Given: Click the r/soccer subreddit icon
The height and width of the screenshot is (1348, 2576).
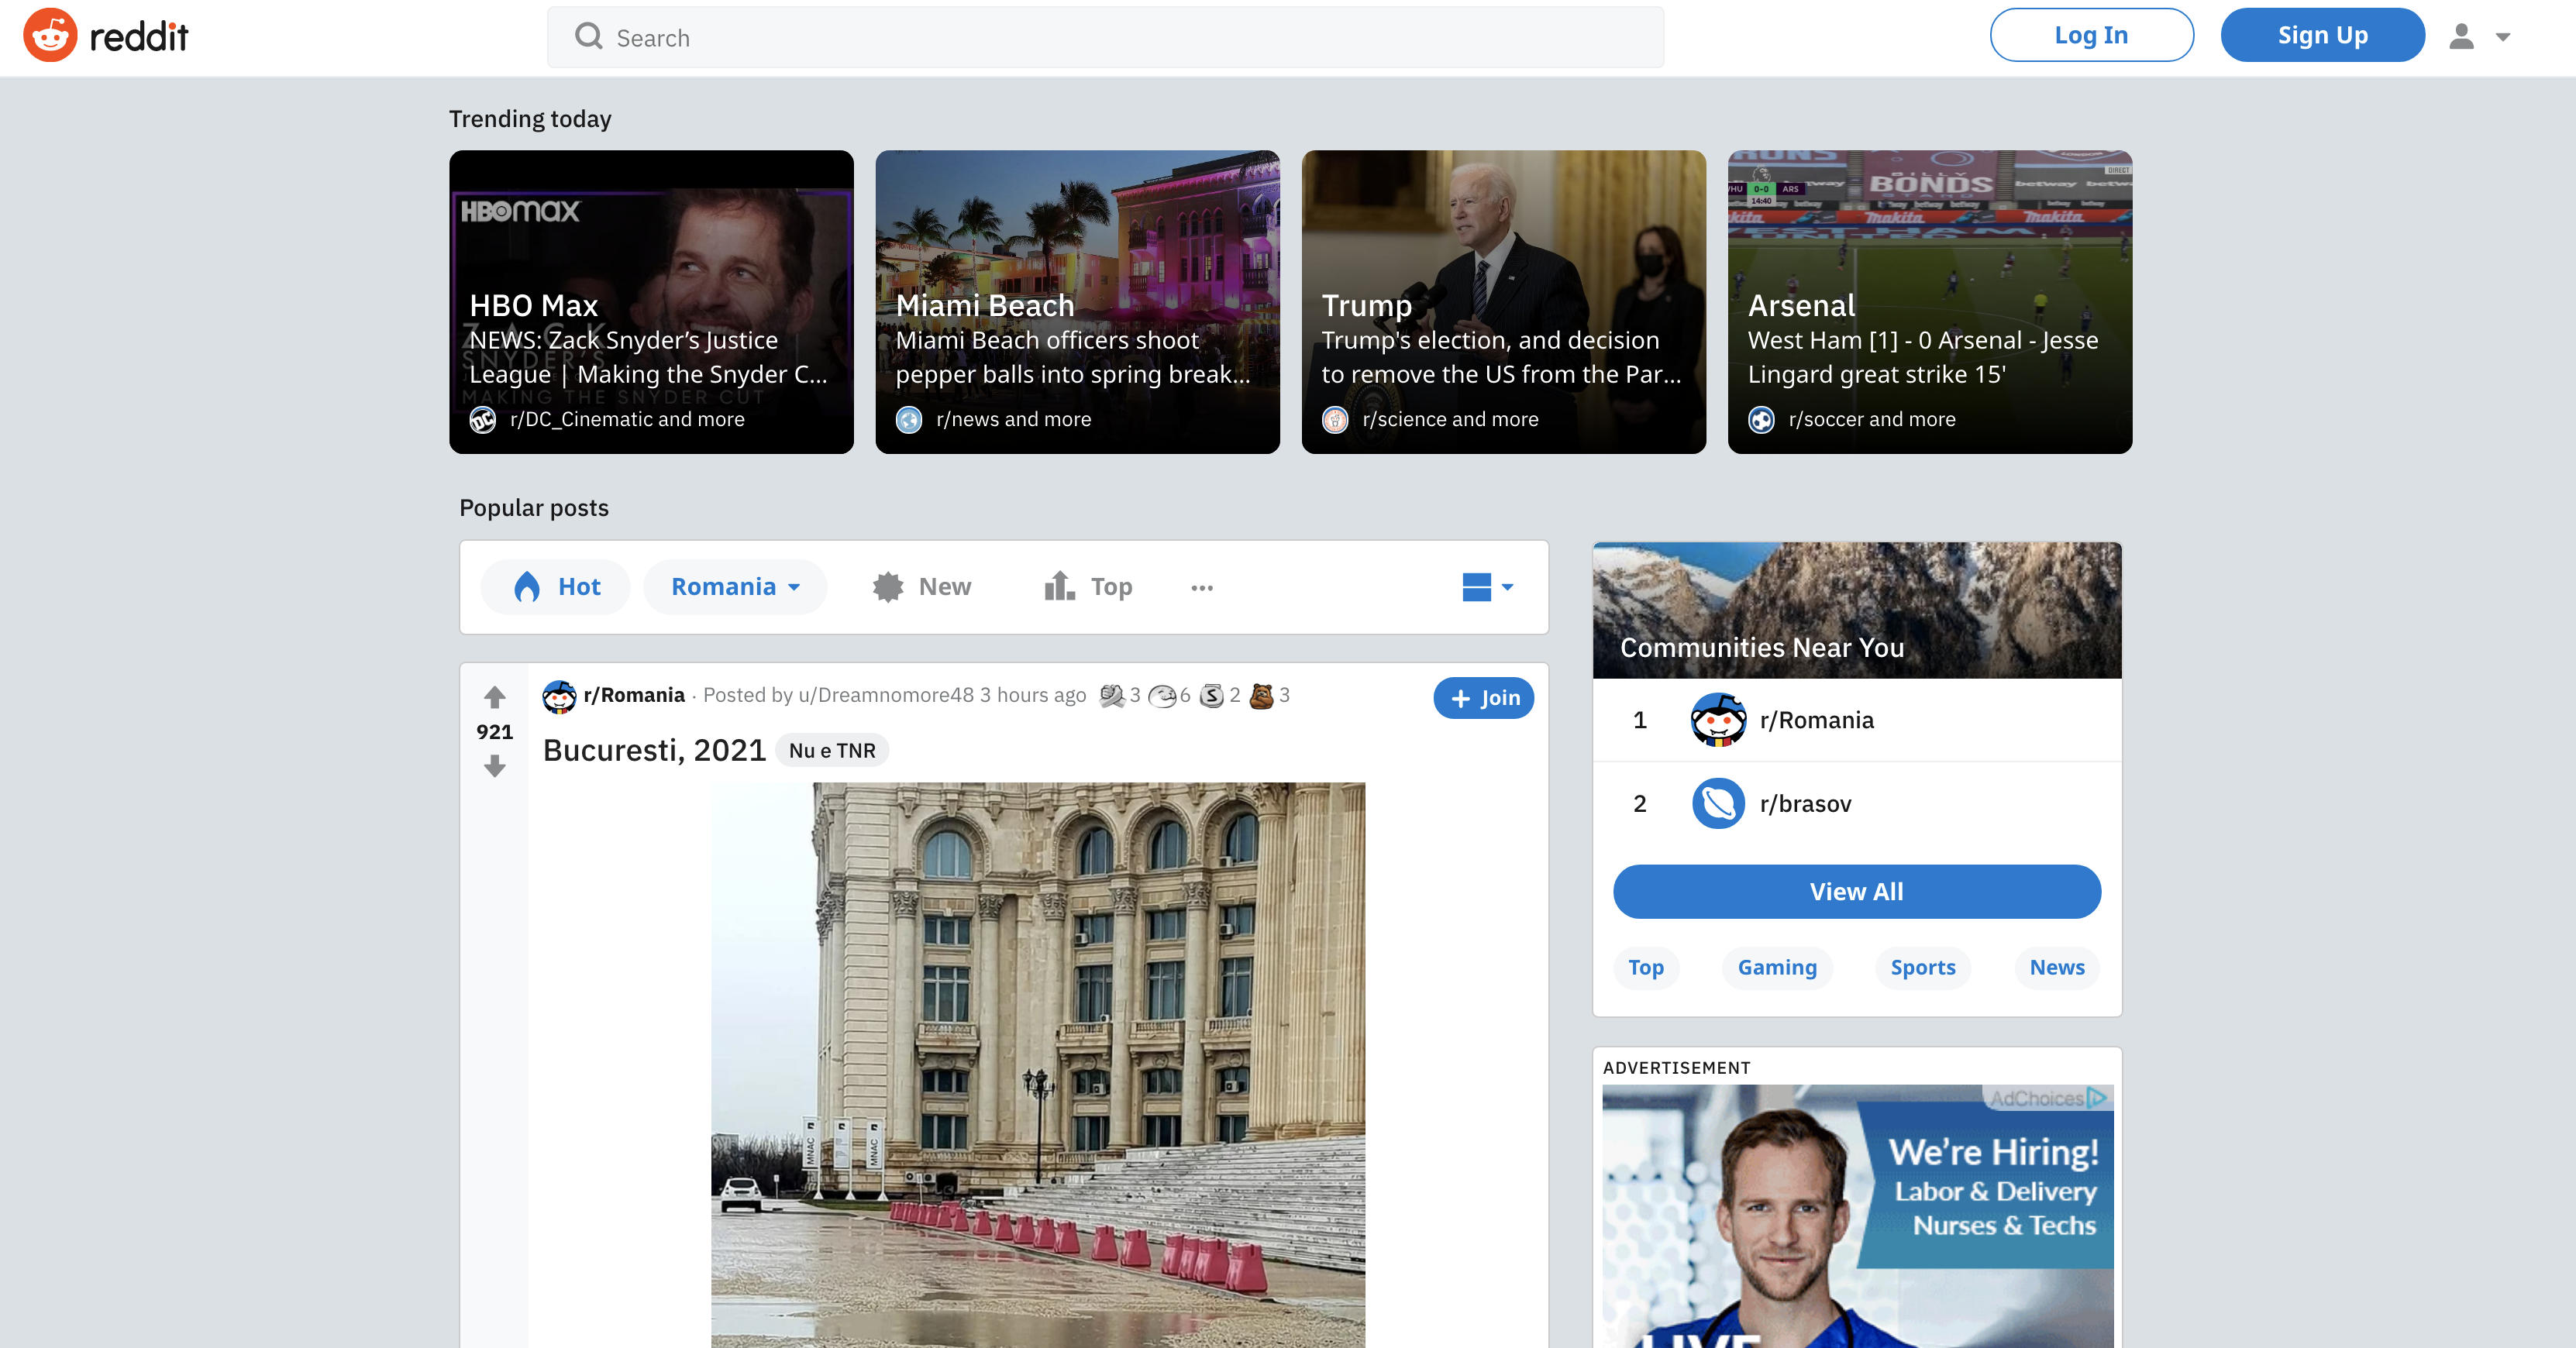Looking at the screenshot, I should [x=1761, y=420].
